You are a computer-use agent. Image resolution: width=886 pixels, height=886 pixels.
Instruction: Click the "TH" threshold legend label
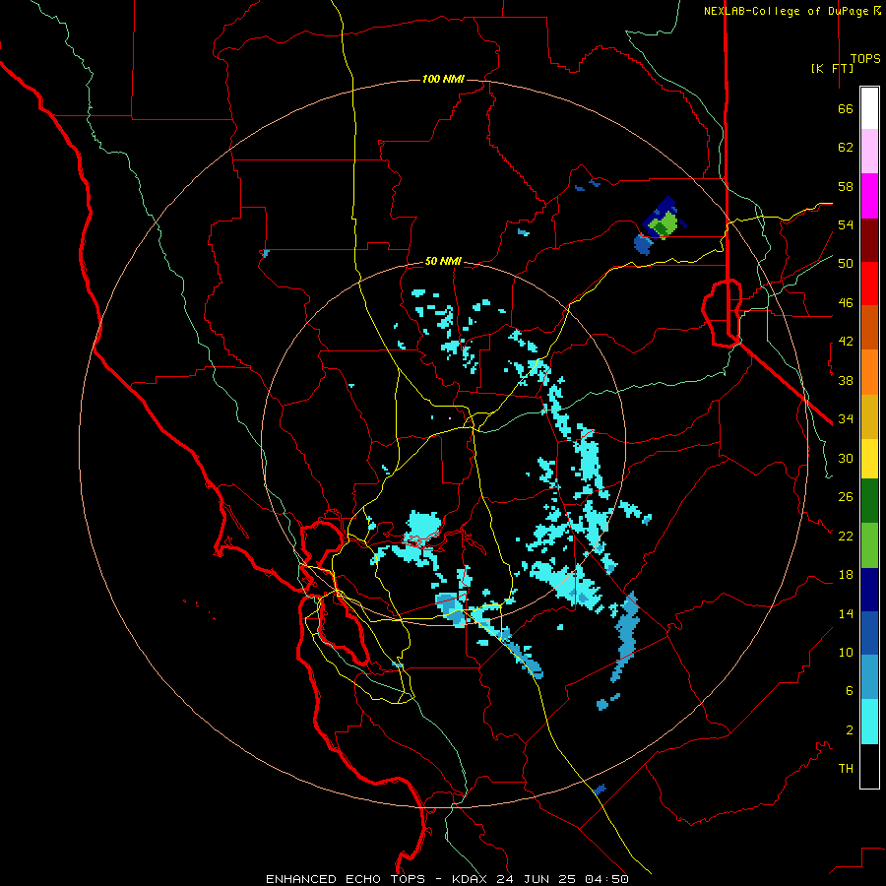tap(846, 768)
